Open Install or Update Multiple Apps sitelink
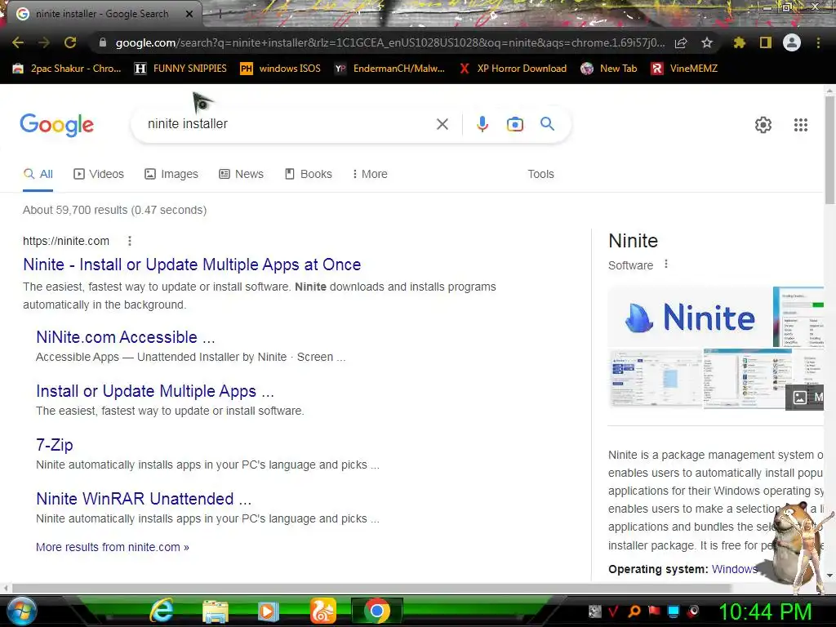Viewport: 836px width, 627px height. [155, 391]
